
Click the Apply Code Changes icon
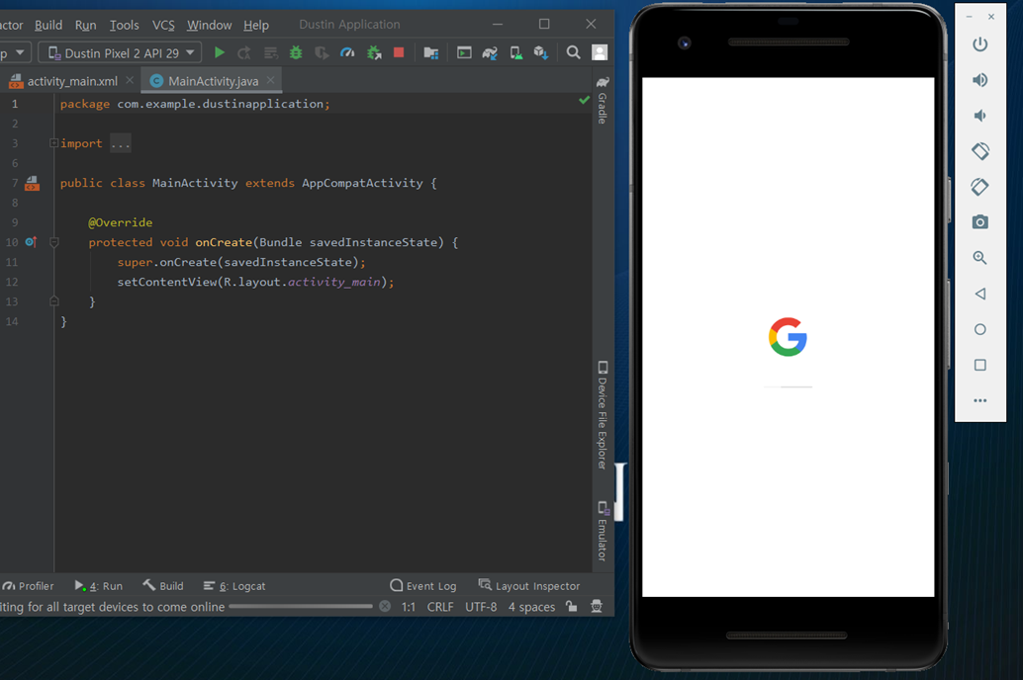tap(271, 52)
